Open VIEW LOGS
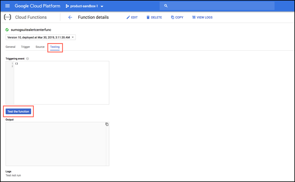The width and height of the screenshot is (295, 182). pyautogui.click(x=202, y=18)
